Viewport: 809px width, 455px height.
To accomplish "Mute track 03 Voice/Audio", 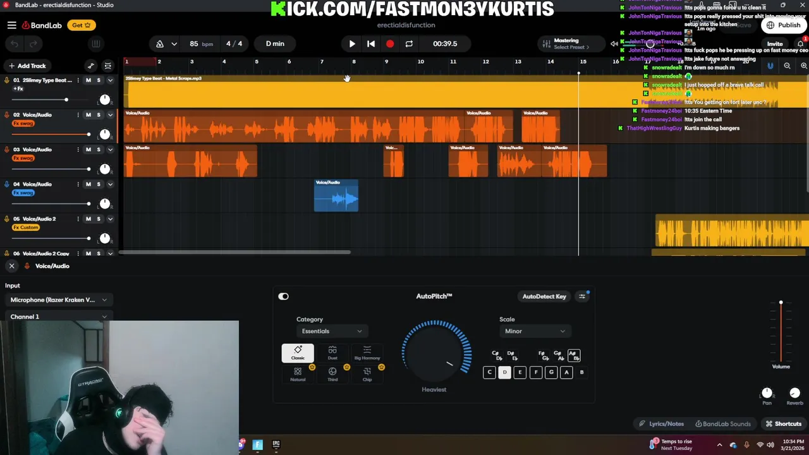I will (88, 150).
